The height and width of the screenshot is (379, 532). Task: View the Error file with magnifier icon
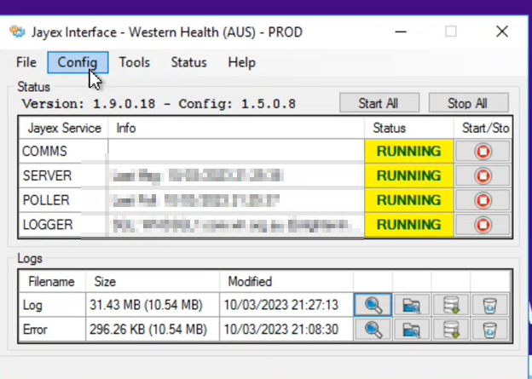[373, 330]
